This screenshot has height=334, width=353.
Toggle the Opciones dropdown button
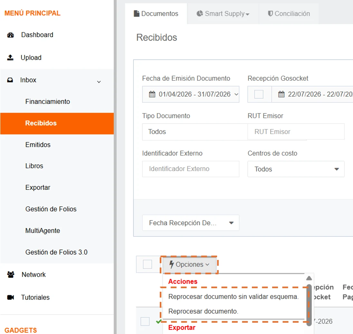189,264
